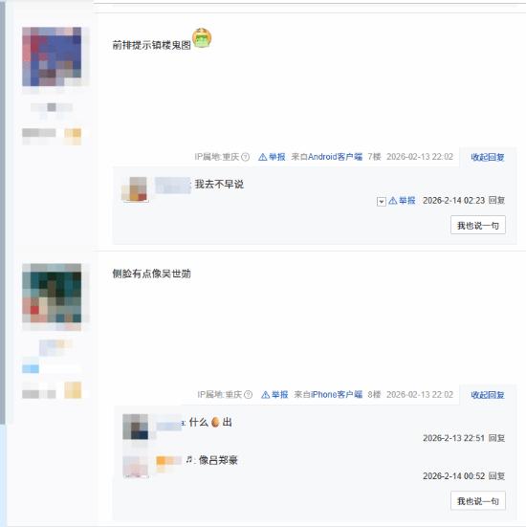Screen dimensions: 526x527
Task: Click the green emoji sticker in the first post
Action: [x=202, y=38]
